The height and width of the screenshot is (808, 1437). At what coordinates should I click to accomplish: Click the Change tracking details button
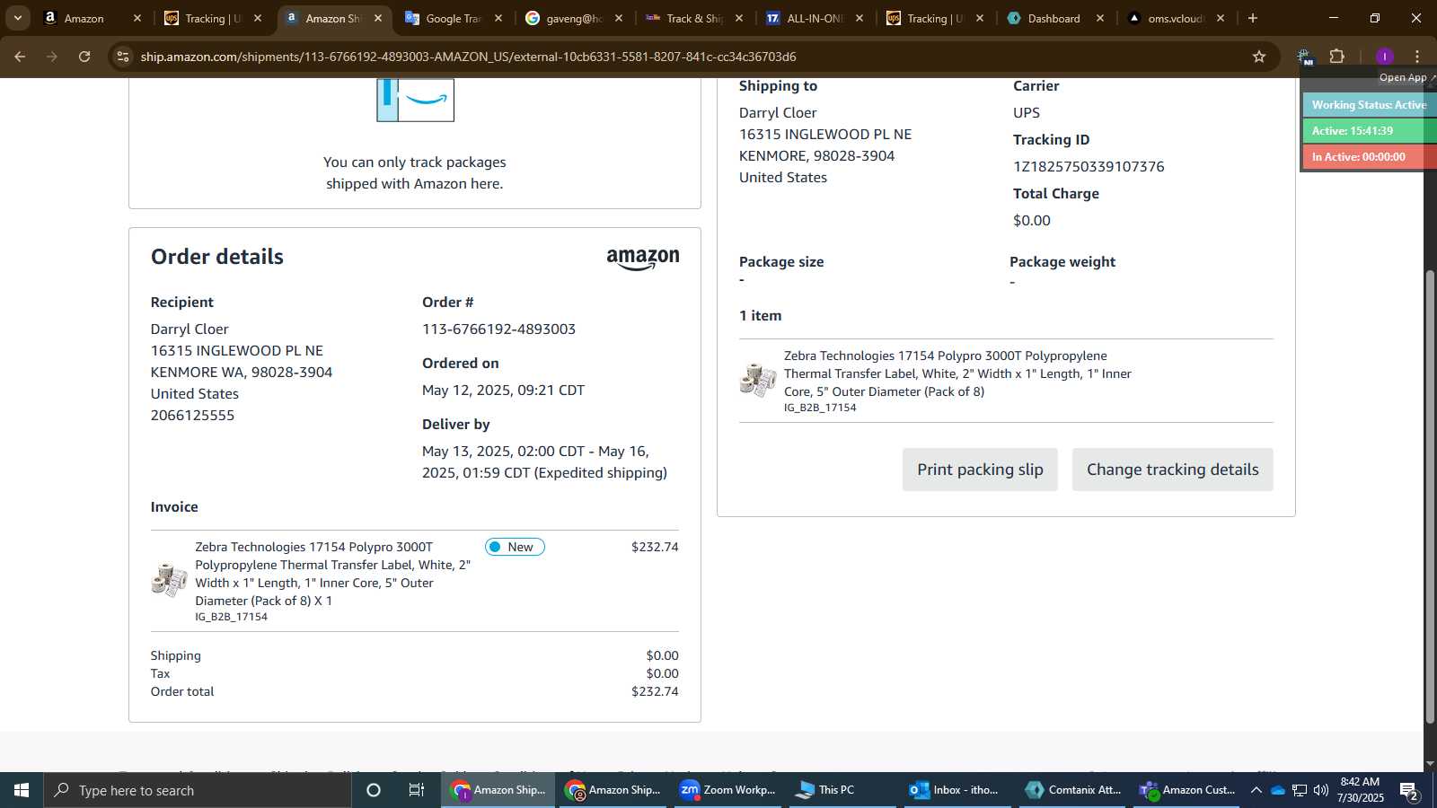click(x=1172, y=470)
